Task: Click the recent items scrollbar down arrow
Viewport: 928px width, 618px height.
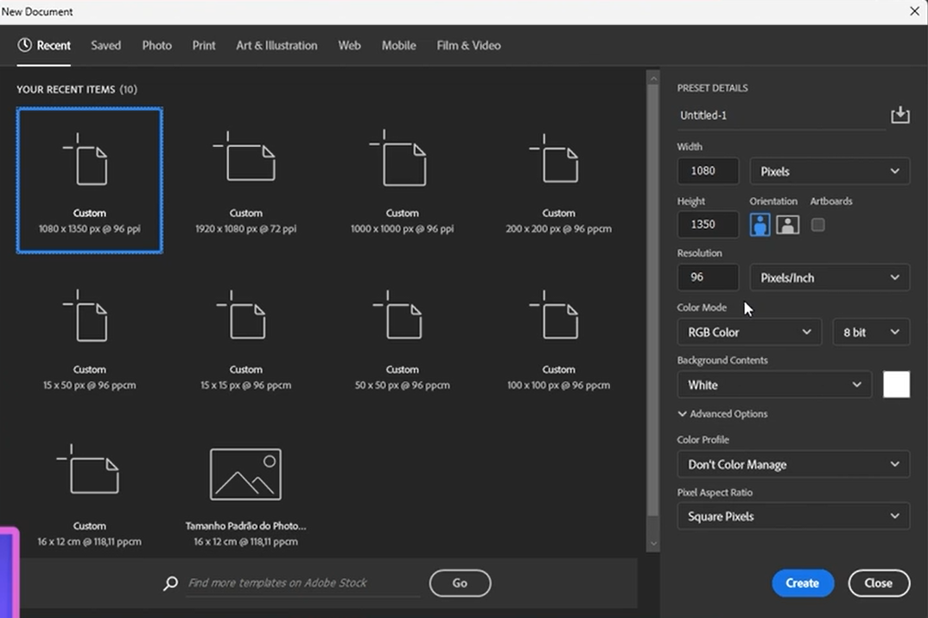Action: [x=653, y=544]
